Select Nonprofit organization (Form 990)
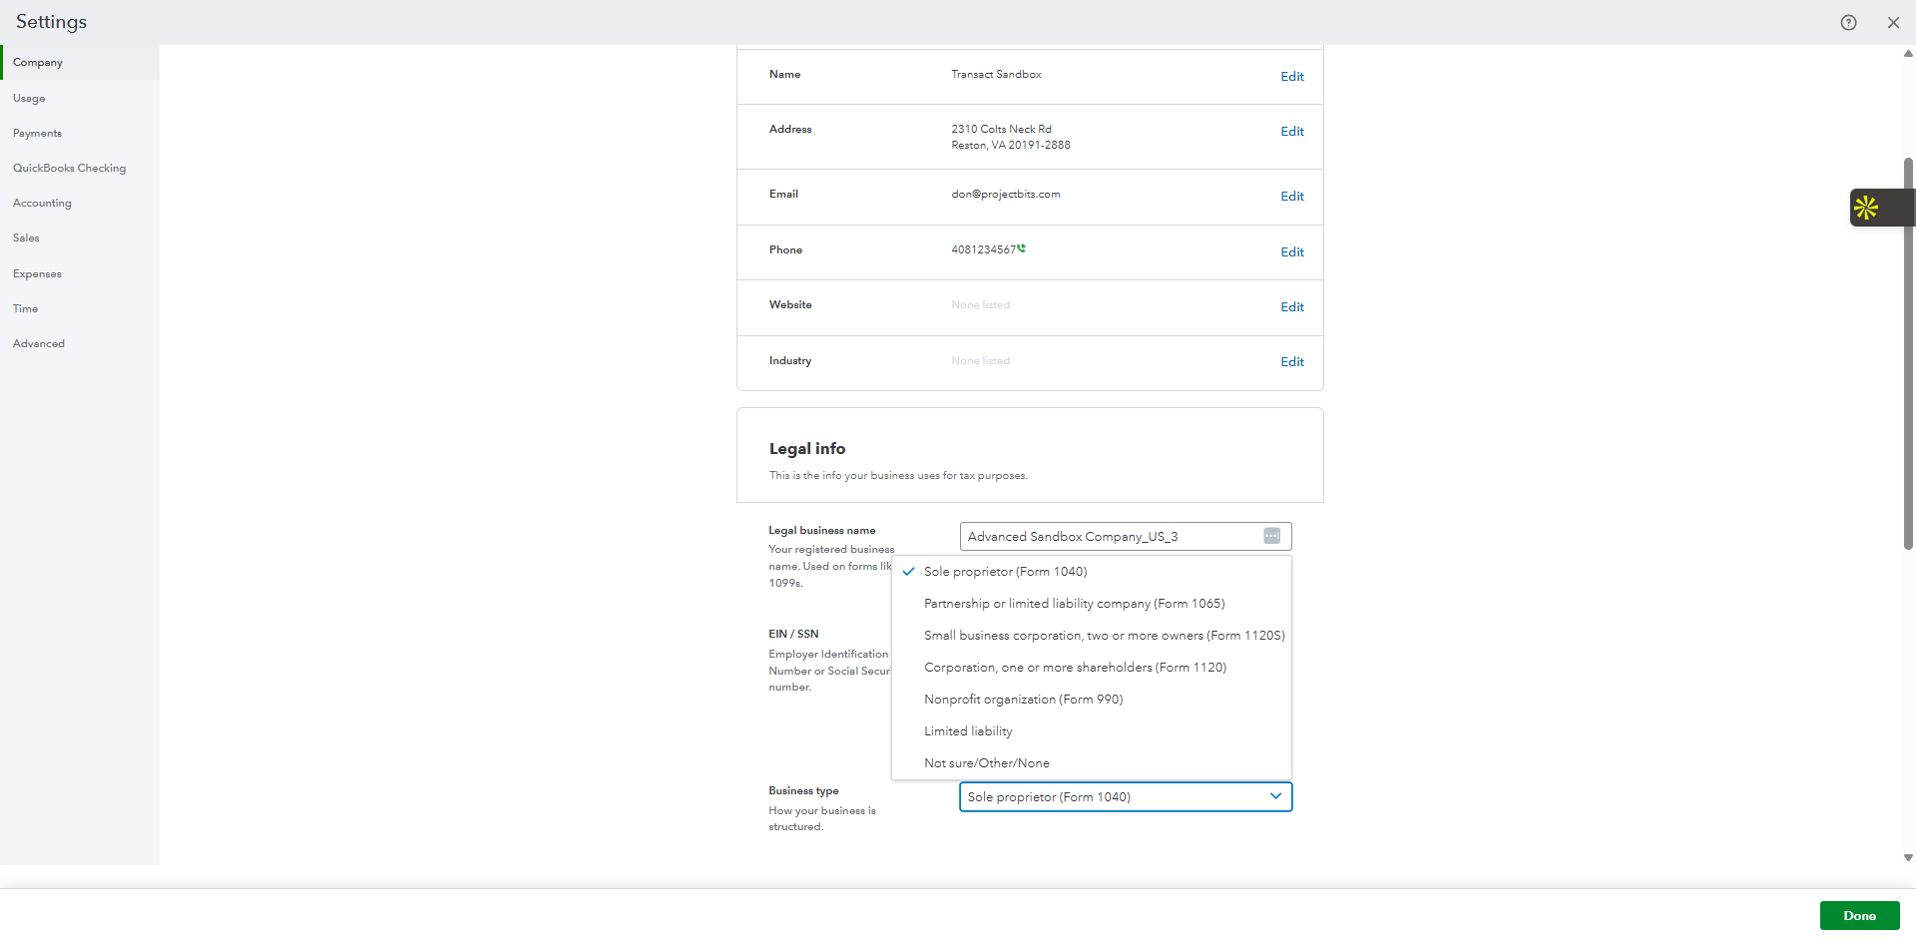 1024,699
